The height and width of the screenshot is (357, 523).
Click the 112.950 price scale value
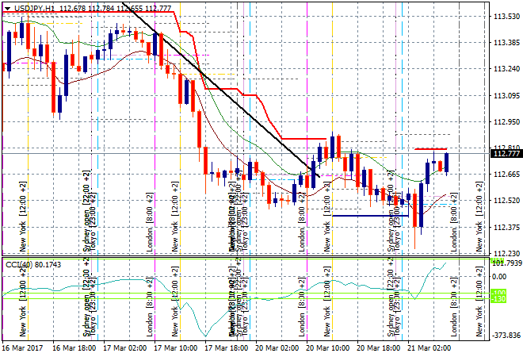tap(505, 121)
